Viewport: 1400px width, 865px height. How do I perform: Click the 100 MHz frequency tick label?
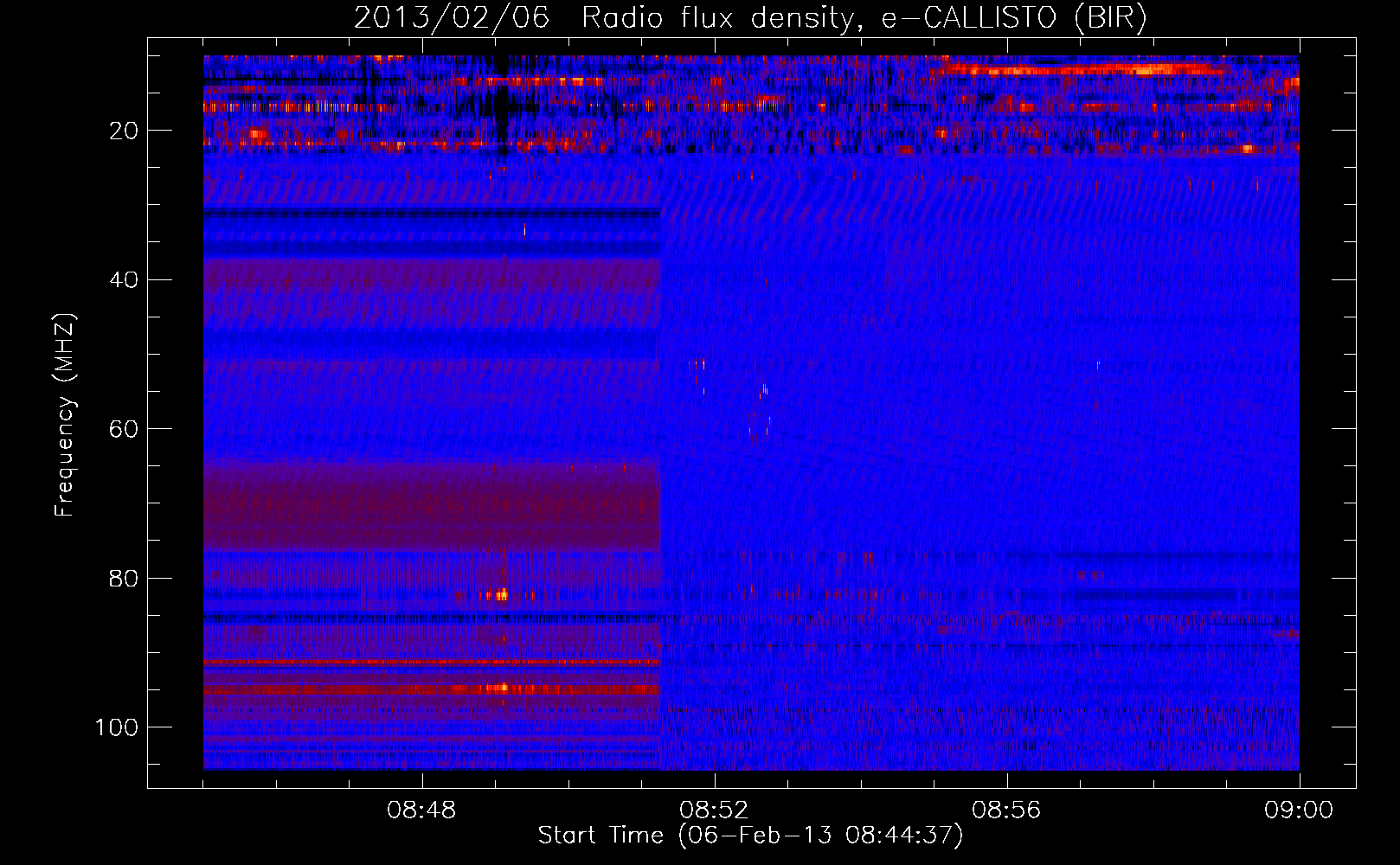[x=117, y=727]
